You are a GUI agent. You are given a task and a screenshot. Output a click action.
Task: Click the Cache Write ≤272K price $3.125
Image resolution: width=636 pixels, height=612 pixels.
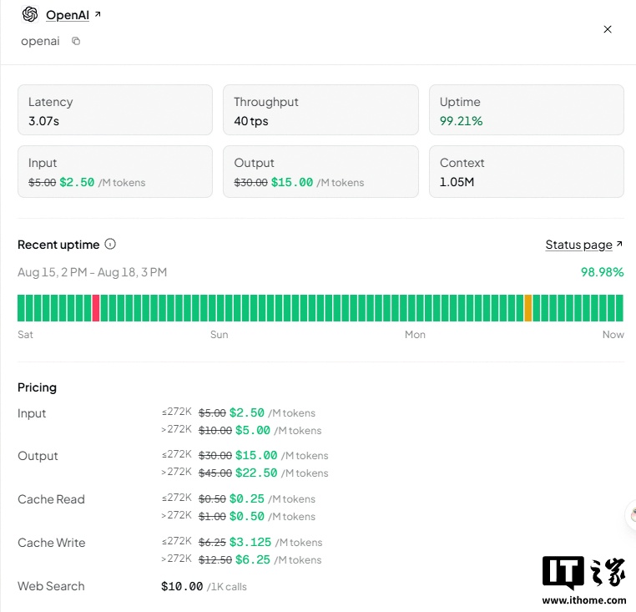coord(250,542)
